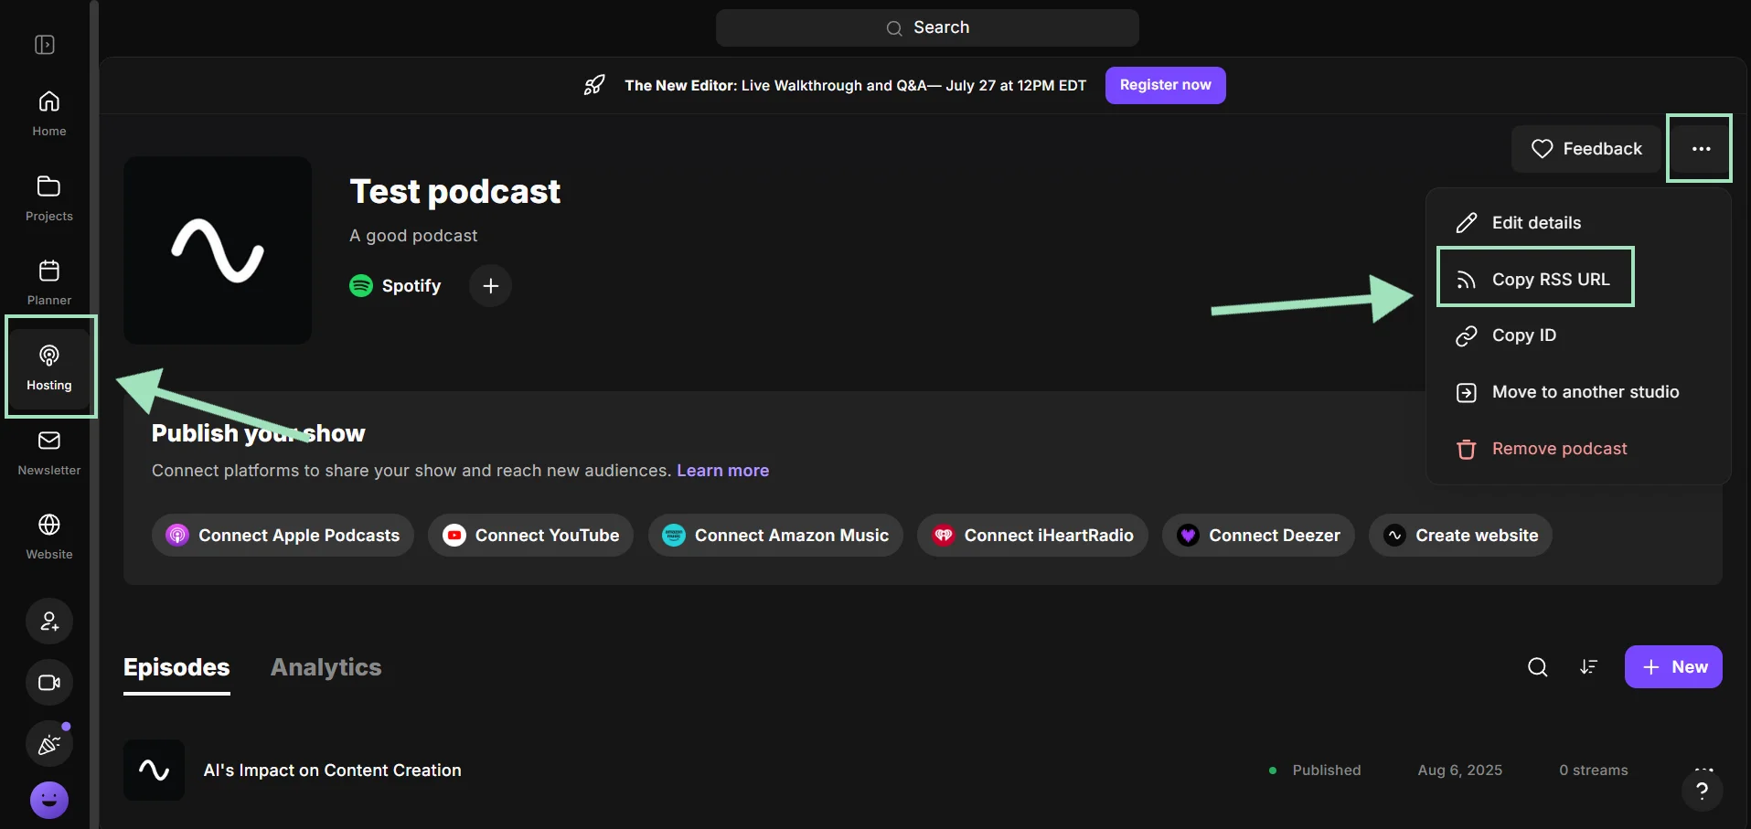Click the Aug 6, 2025 date
1751x829 pixels.
click(x=1460, y=771)
